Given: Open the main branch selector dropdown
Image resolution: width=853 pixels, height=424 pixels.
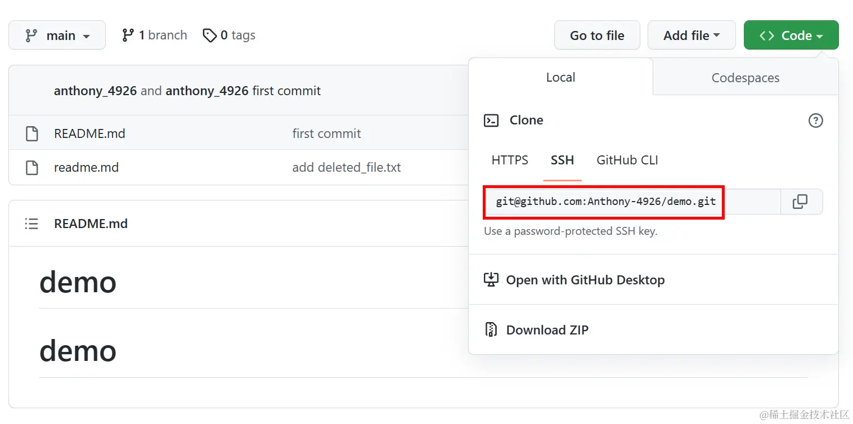Looking at the screenshot, I should (57, 35).
